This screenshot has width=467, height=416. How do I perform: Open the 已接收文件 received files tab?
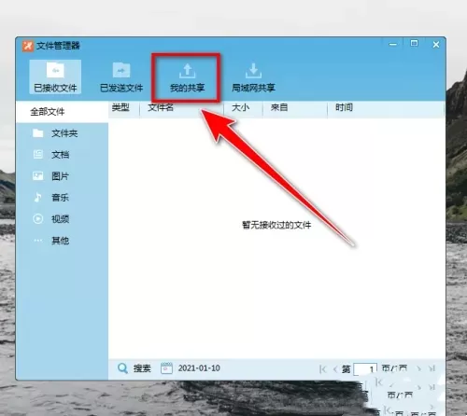click(55, 76)
